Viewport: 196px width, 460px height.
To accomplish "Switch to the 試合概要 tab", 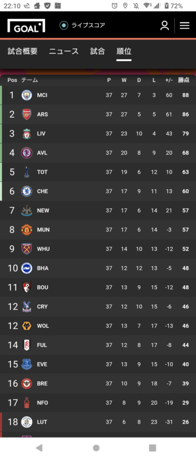I will (x=22, y=51).
